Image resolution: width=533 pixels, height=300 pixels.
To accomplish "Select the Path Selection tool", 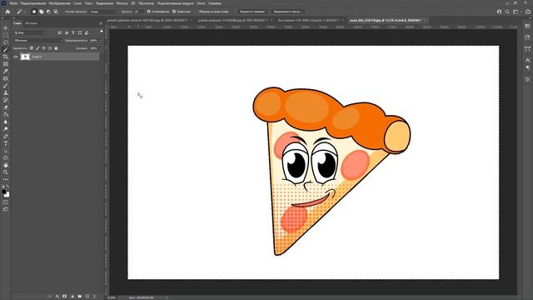I will click(6, 151).
